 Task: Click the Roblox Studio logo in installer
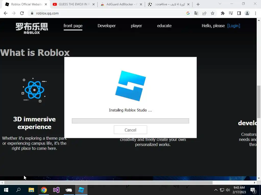click(x=130, y=86)
